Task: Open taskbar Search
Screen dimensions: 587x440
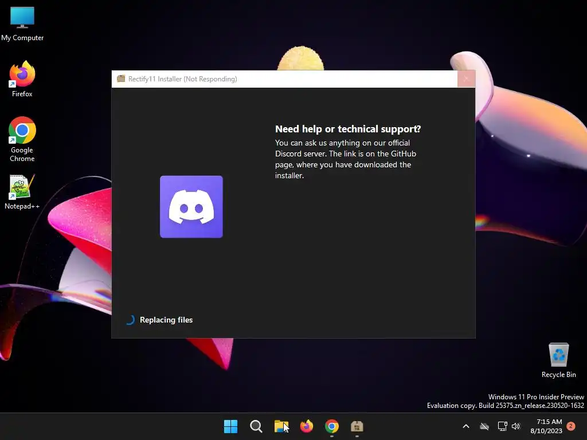Action: [x=256, y=426]
